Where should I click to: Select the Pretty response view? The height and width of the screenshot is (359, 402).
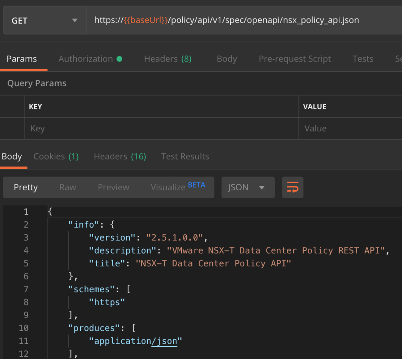26,188
